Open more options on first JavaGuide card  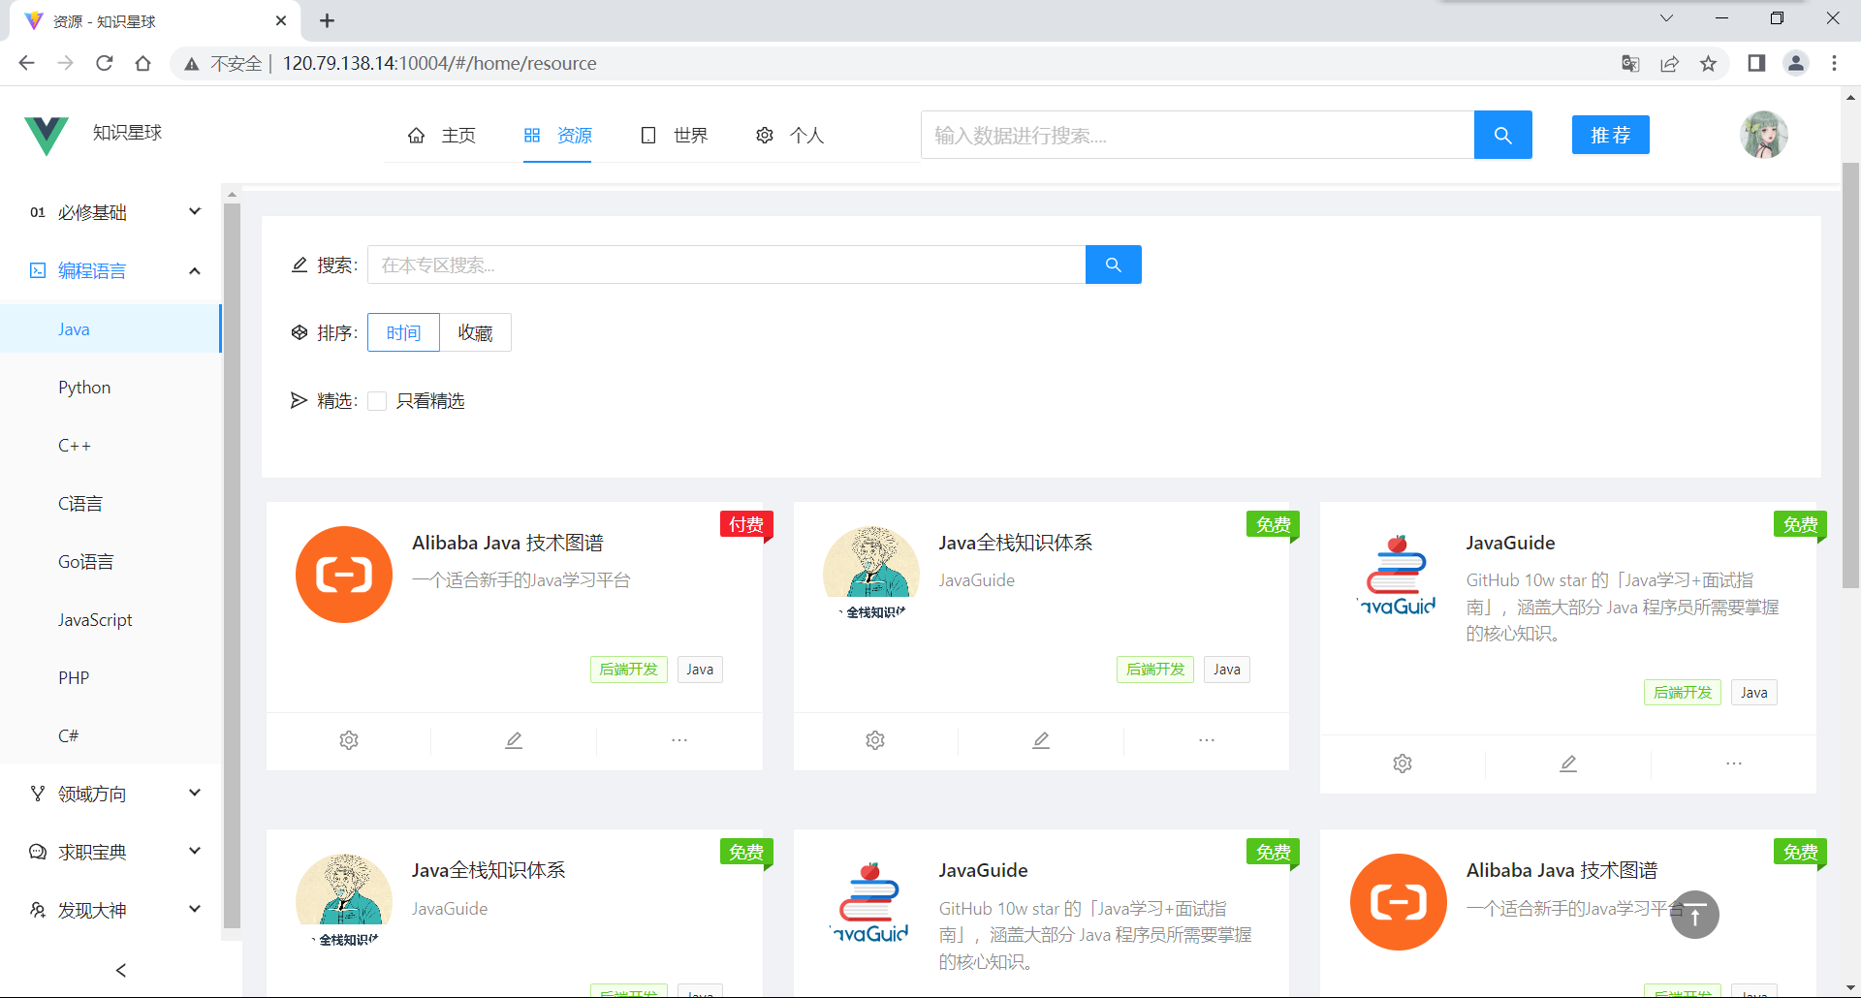tap(1734, 764)
